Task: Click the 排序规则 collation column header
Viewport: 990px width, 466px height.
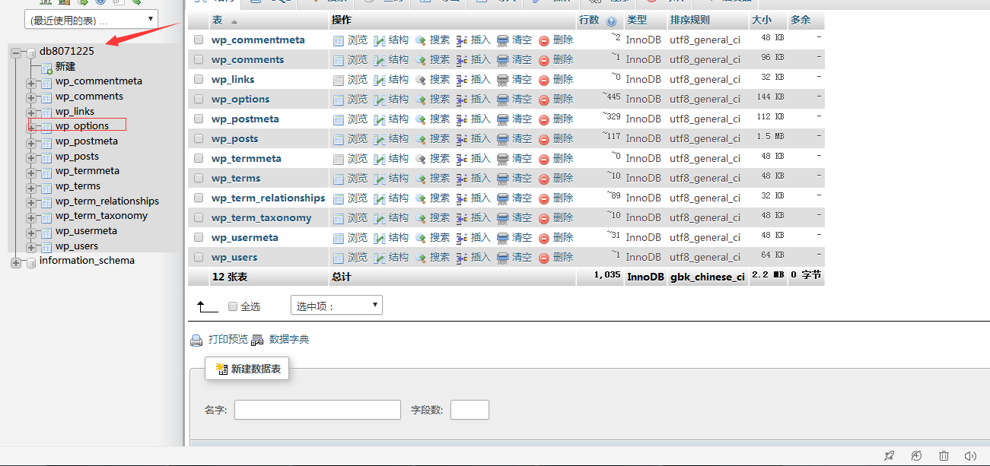Action: (x=689, y=21)
